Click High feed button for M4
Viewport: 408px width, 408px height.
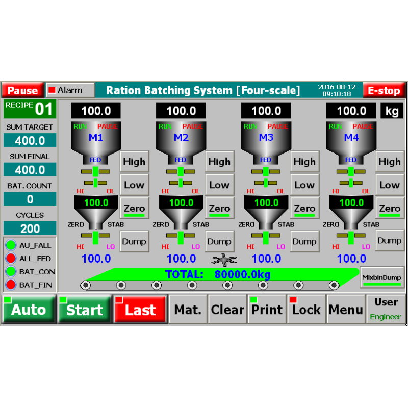[390, 162]
